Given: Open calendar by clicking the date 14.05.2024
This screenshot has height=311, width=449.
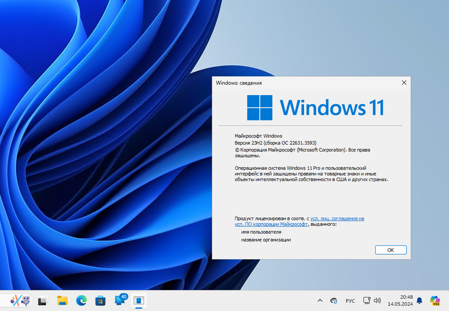Looking at the screenshot, I should [400, 304].
